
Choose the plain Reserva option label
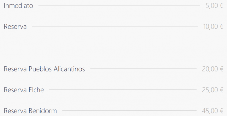click(15, 27)
